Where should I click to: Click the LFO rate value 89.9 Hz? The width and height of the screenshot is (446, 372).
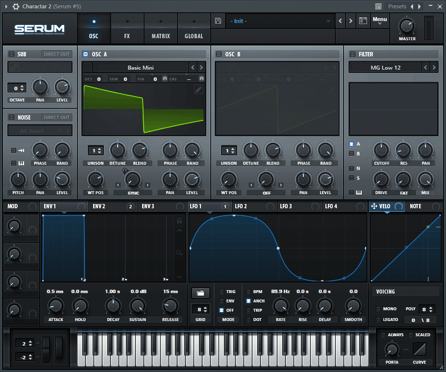[x=280, y=291]
